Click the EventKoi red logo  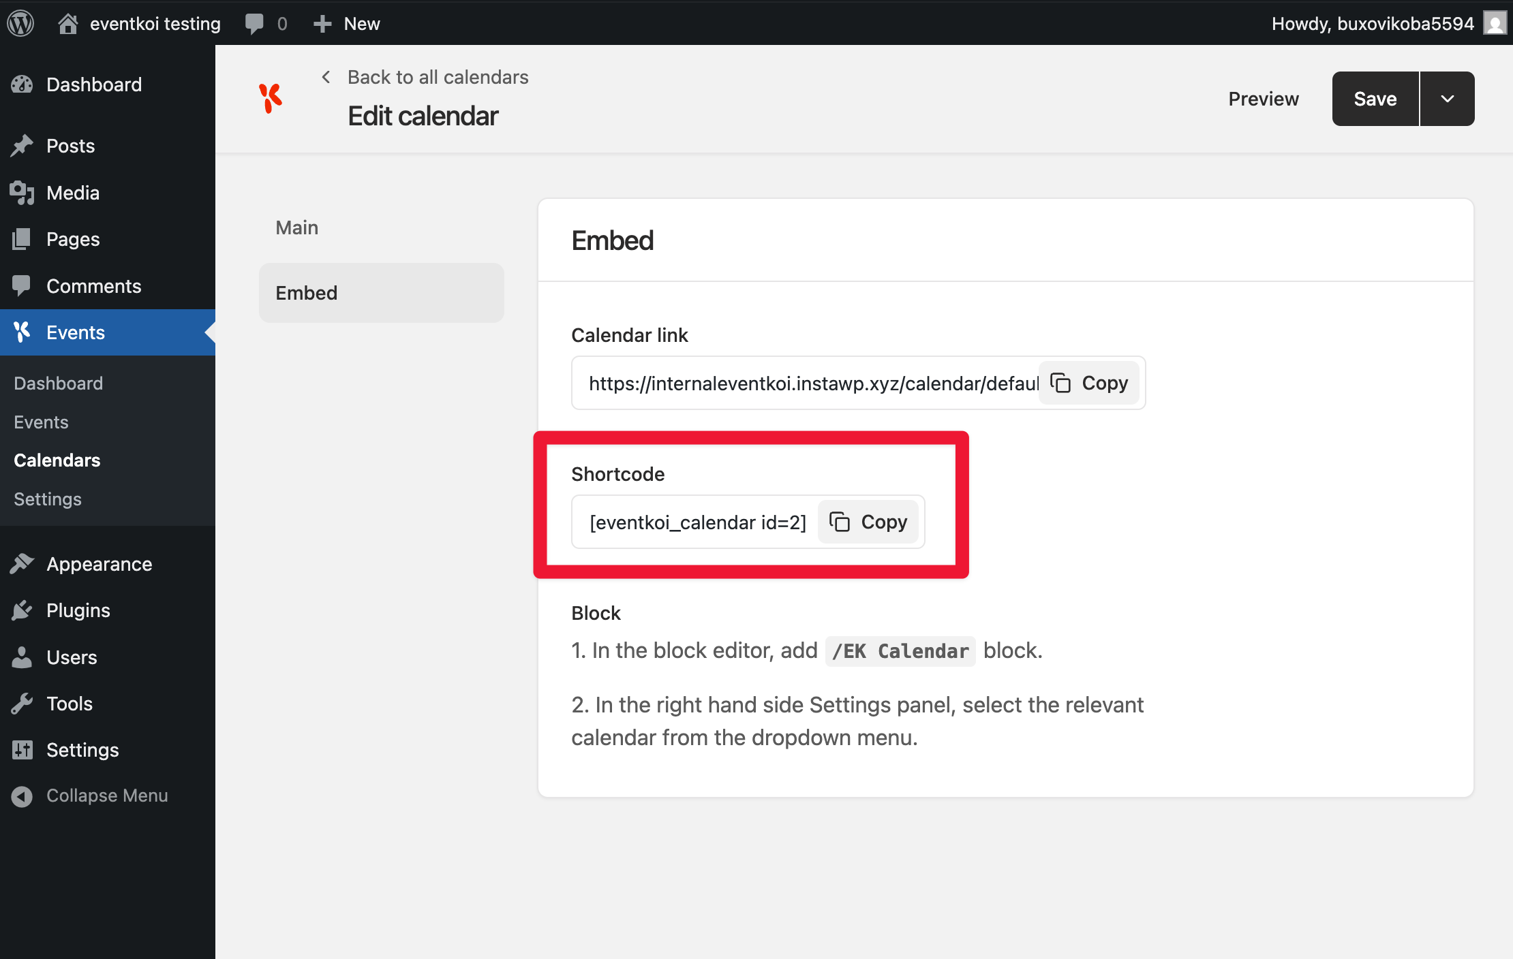270,98
